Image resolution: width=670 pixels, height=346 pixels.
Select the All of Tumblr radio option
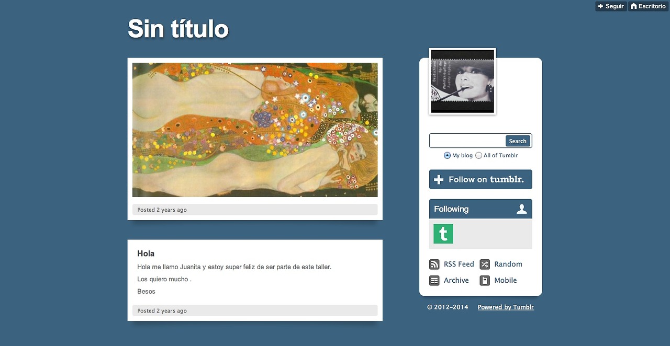click(x=478, y=155)
